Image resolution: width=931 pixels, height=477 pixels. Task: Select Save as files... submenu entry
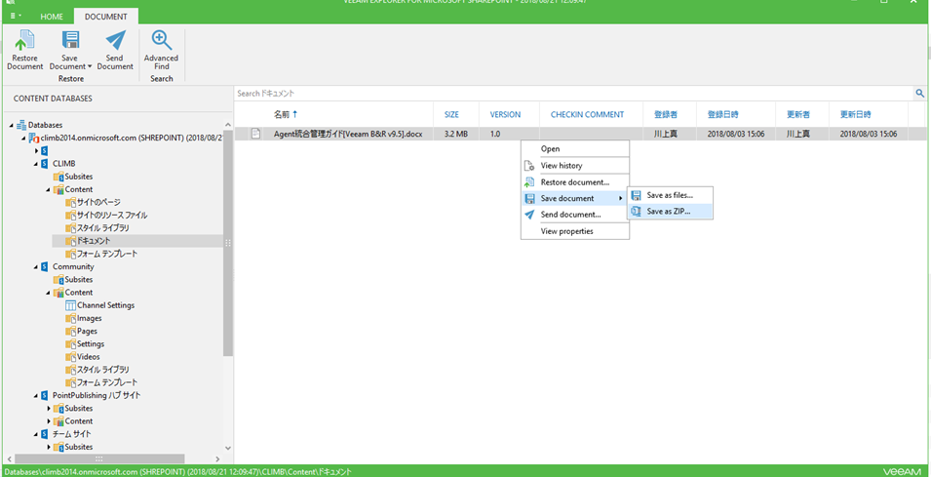670,195
